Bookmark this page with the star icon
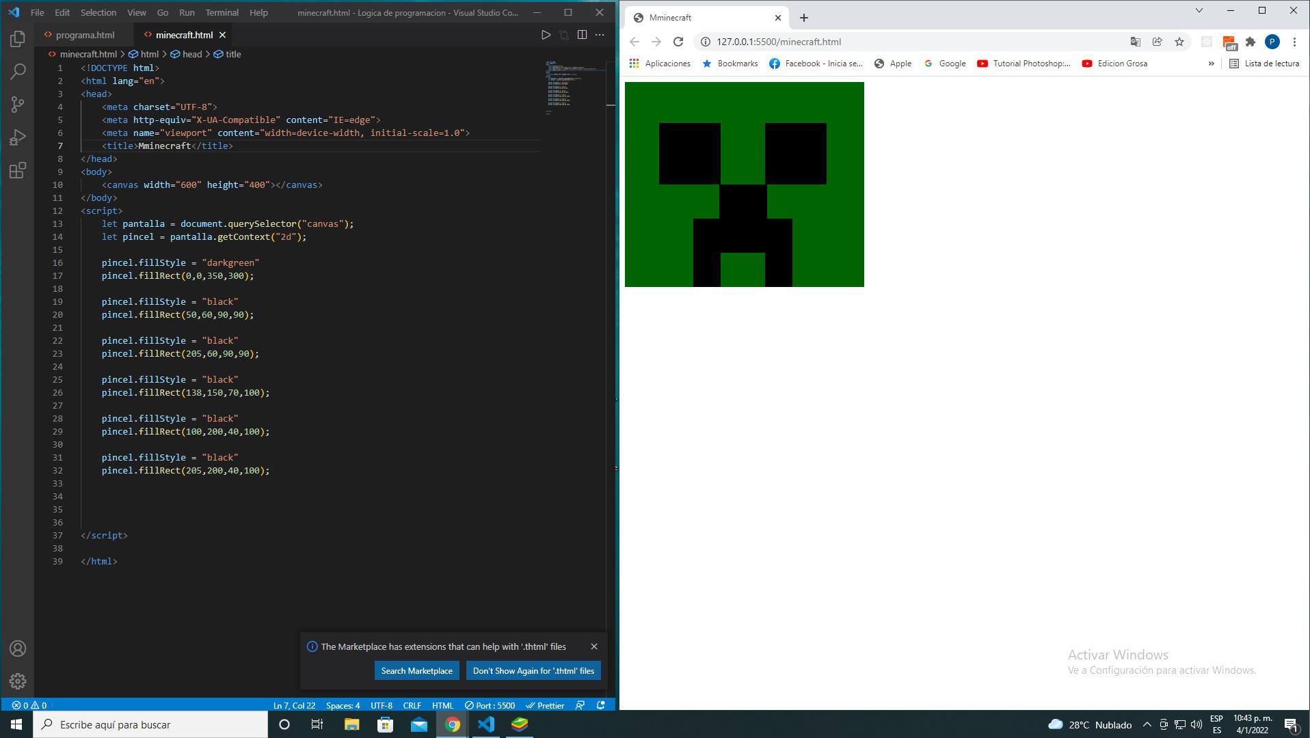The width and height of the screenshot is (1310, 738). (x=1179, y=42)
